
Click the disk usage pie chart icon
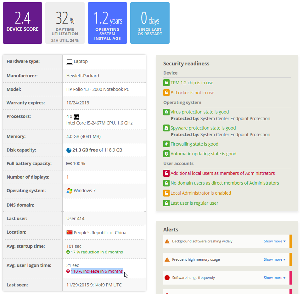[x=69, y=150]
